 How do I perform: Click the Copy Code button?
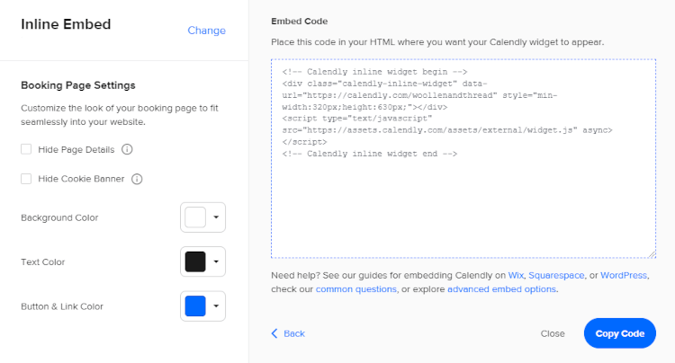[x=620, y=333]
